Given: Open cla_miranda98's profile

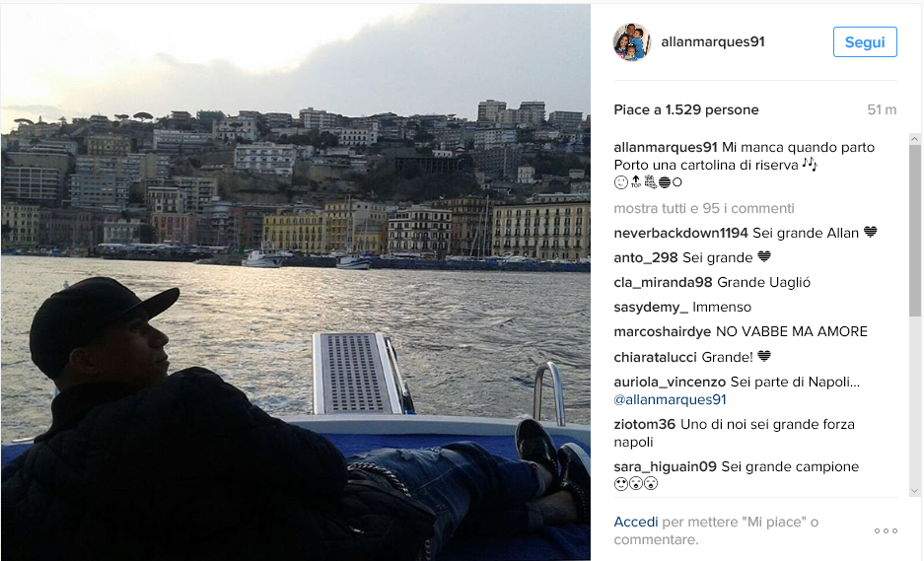Looking at the screenshot, I should click(663, 283).
